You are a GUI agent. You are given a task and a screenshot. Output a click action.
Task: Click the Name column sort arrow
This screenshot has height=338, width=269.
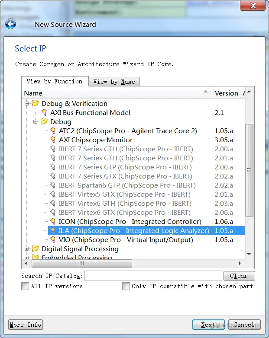(205, 92)
